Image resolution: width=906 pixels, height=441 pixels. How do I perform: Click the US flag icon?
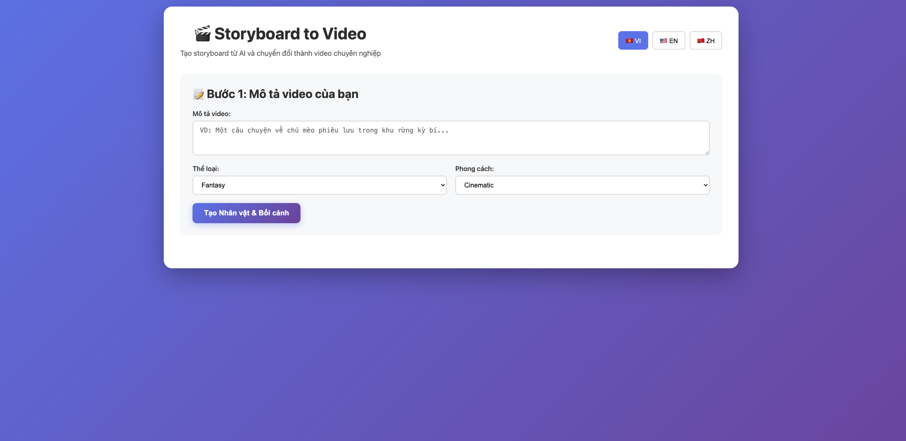coord(663,41)
